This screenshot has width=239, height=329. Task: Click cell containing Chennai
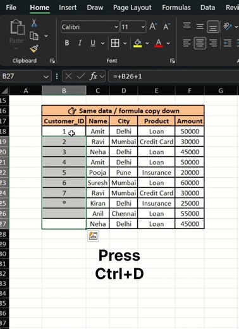(123, 214)
